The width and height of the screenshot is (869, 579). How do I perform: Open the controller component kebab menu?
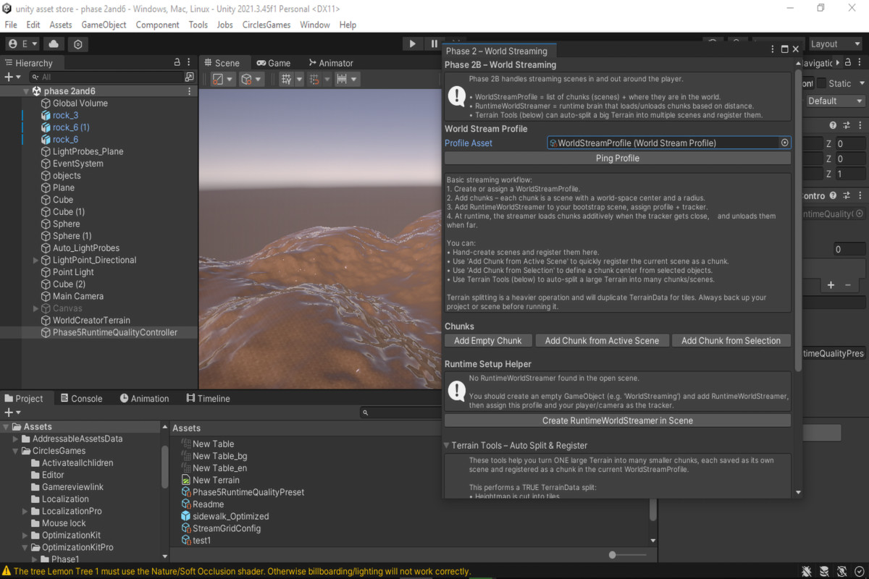click(x=859, y=195)
